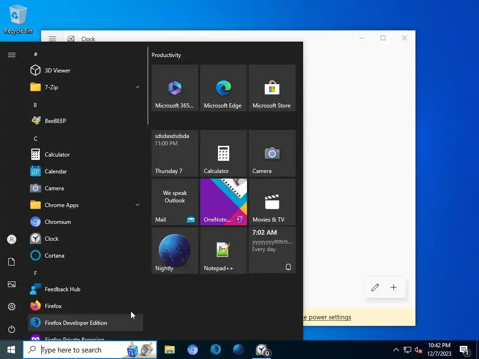Expand the 7-Zip folder chevron

(x=138, y=87)
